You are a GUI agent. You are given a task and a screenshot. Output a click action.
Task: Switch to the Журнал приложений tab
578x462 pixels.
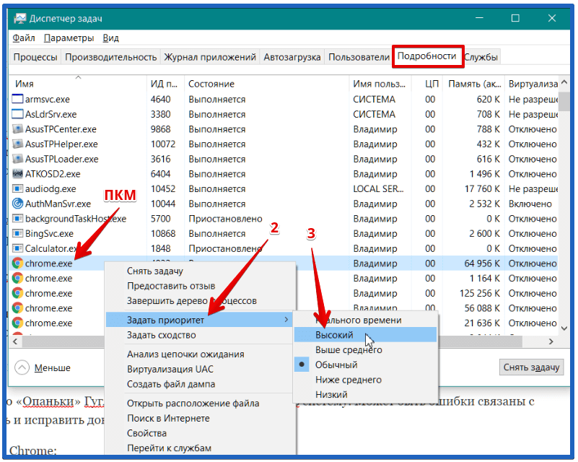pyautogui.click(x=210, y=57)
